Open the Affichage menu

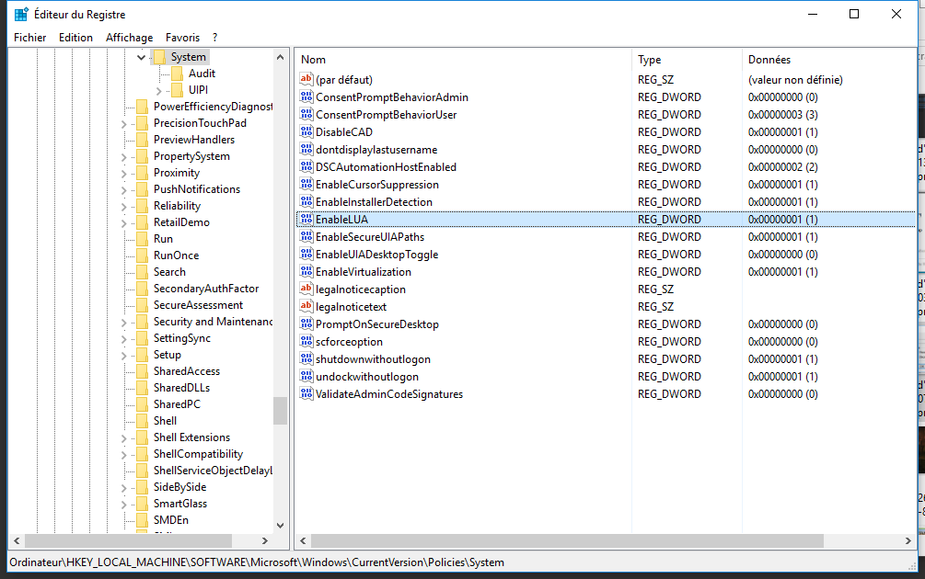129,37
